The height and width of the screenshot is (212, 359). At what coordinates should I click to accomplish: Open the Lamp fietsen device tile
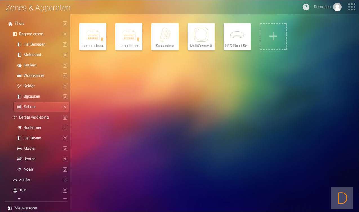tap(129, 37)
